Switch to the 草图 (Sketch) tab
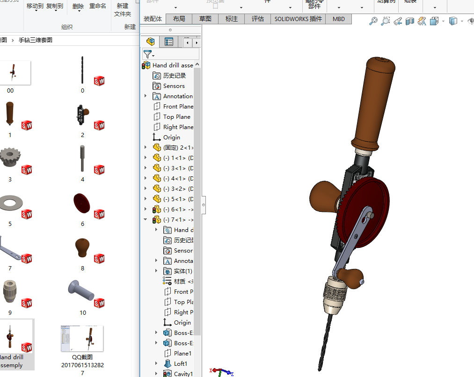The height and width of the screenshot is (377, 474). pos(205,19)
